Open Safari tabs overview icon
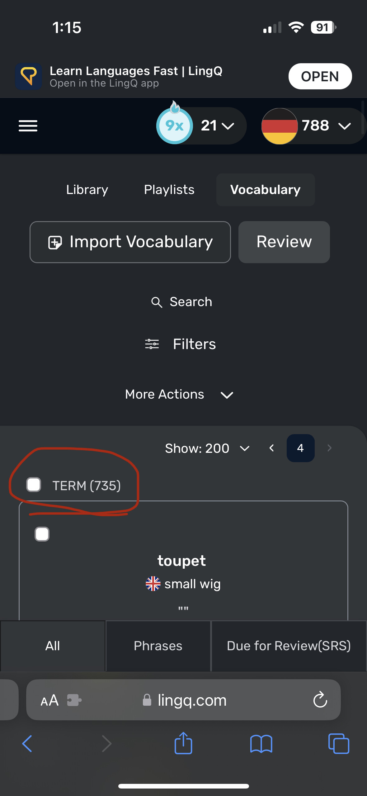This screenshot has width=367, height=796. click(x=339, y=744)
